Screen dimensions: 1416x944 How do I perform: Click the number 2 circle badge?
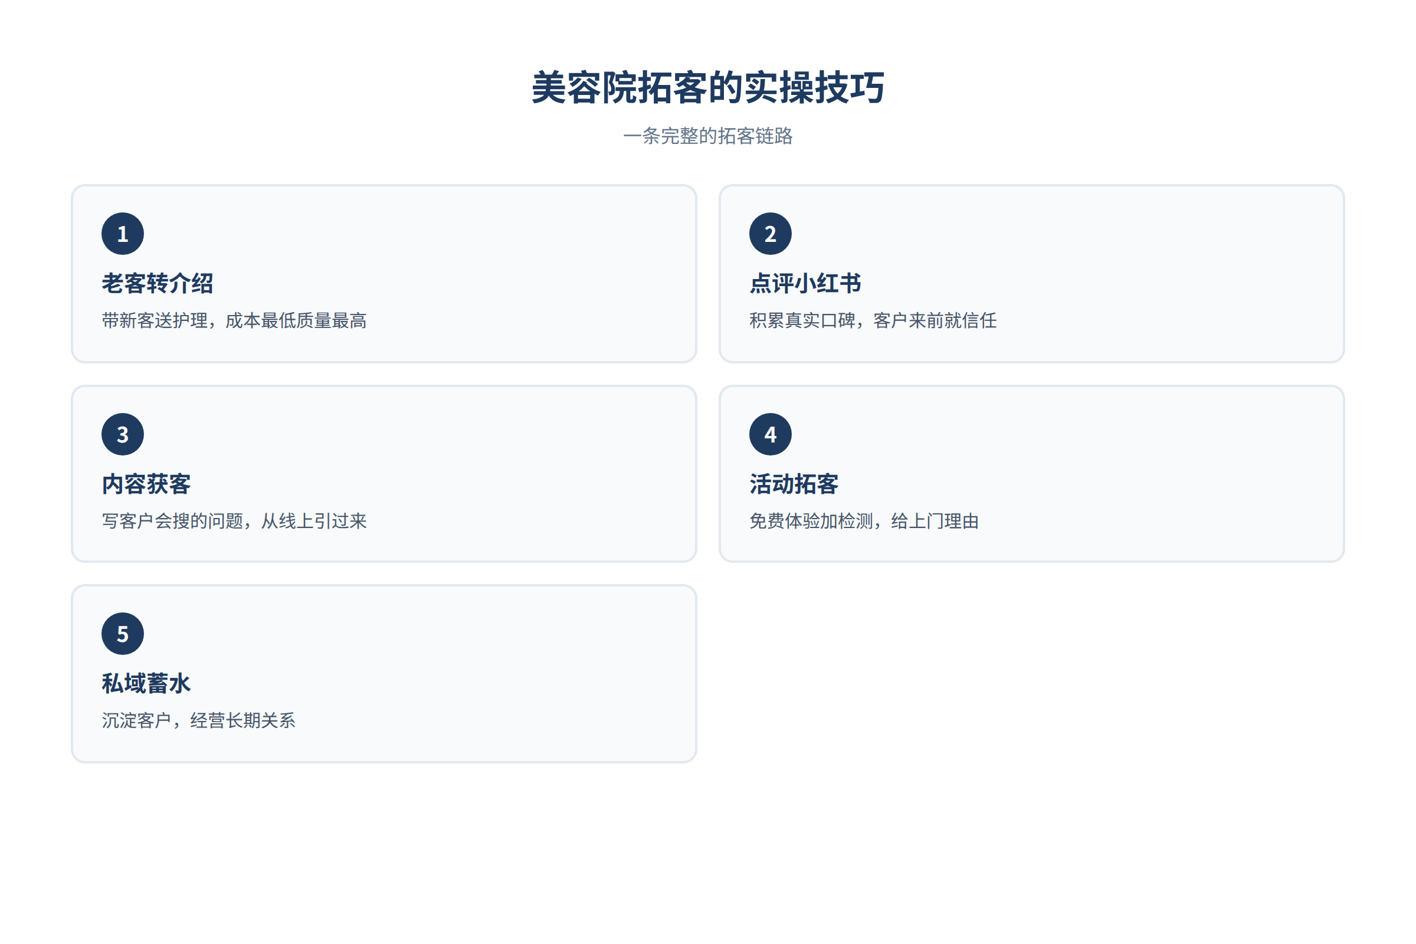coord(770,234)
